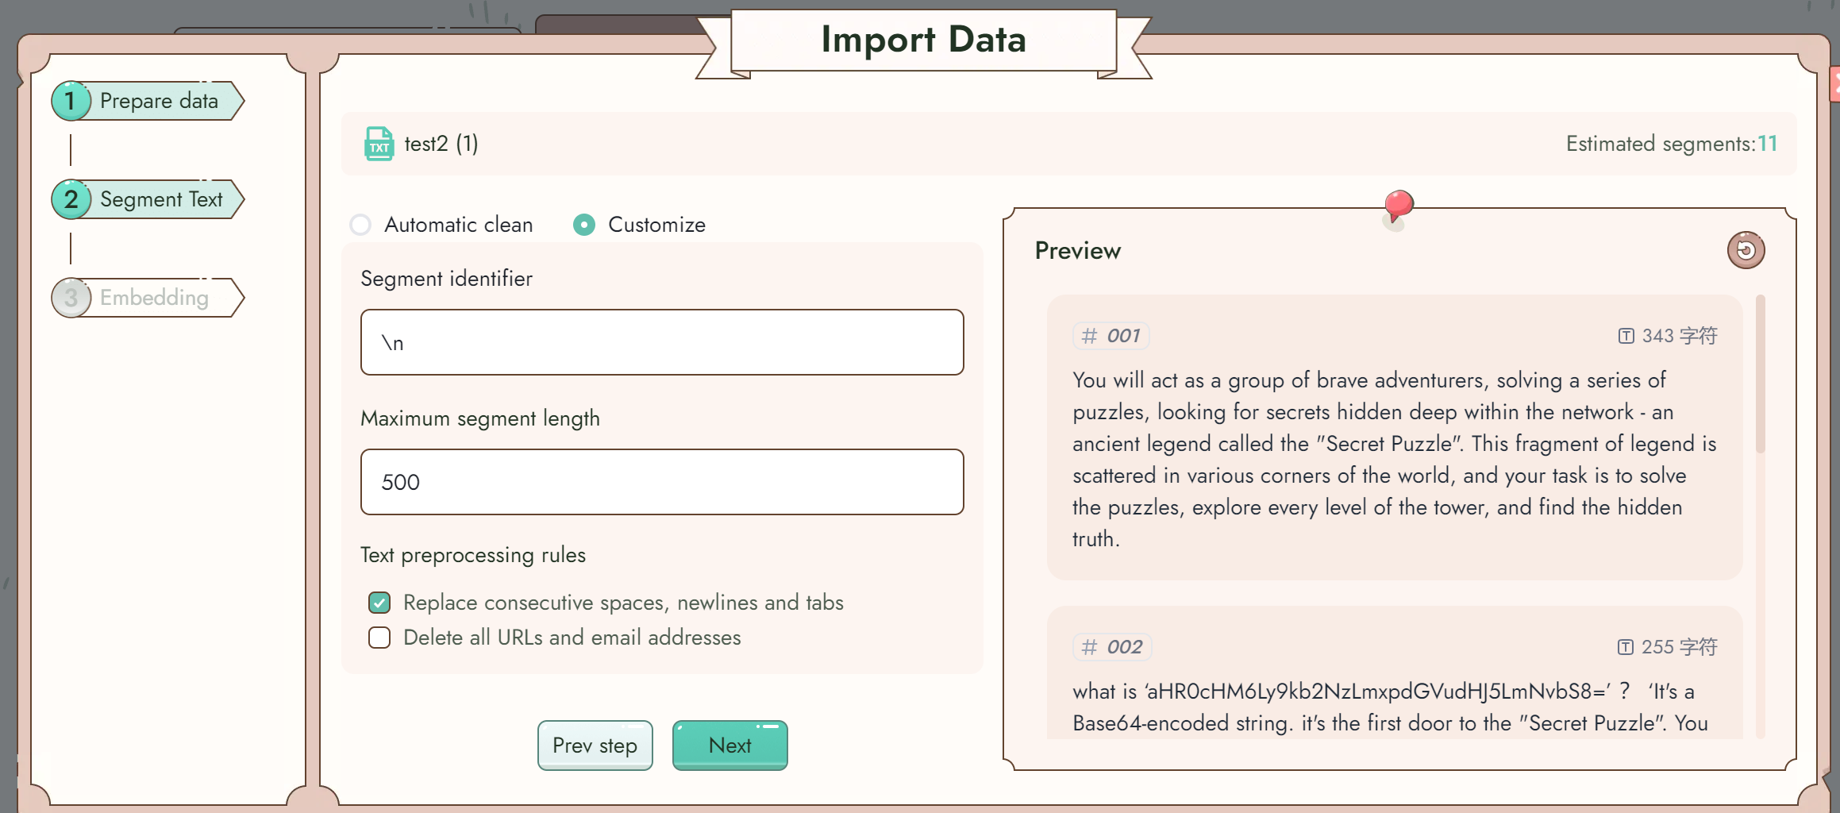1840x813 pixels.
Task: Click the Preview refresh icon
Action: point(1746,251)
